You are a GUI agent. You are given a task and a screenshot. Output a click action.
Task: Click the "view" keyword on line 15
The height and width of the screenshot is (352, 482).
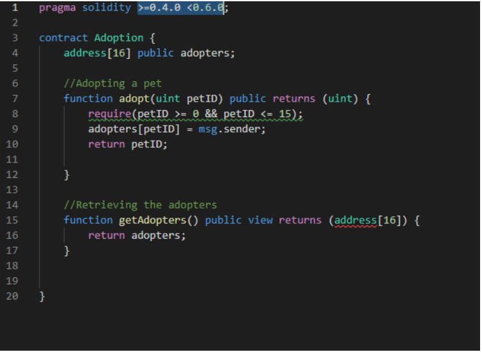[x=260, y=220]
